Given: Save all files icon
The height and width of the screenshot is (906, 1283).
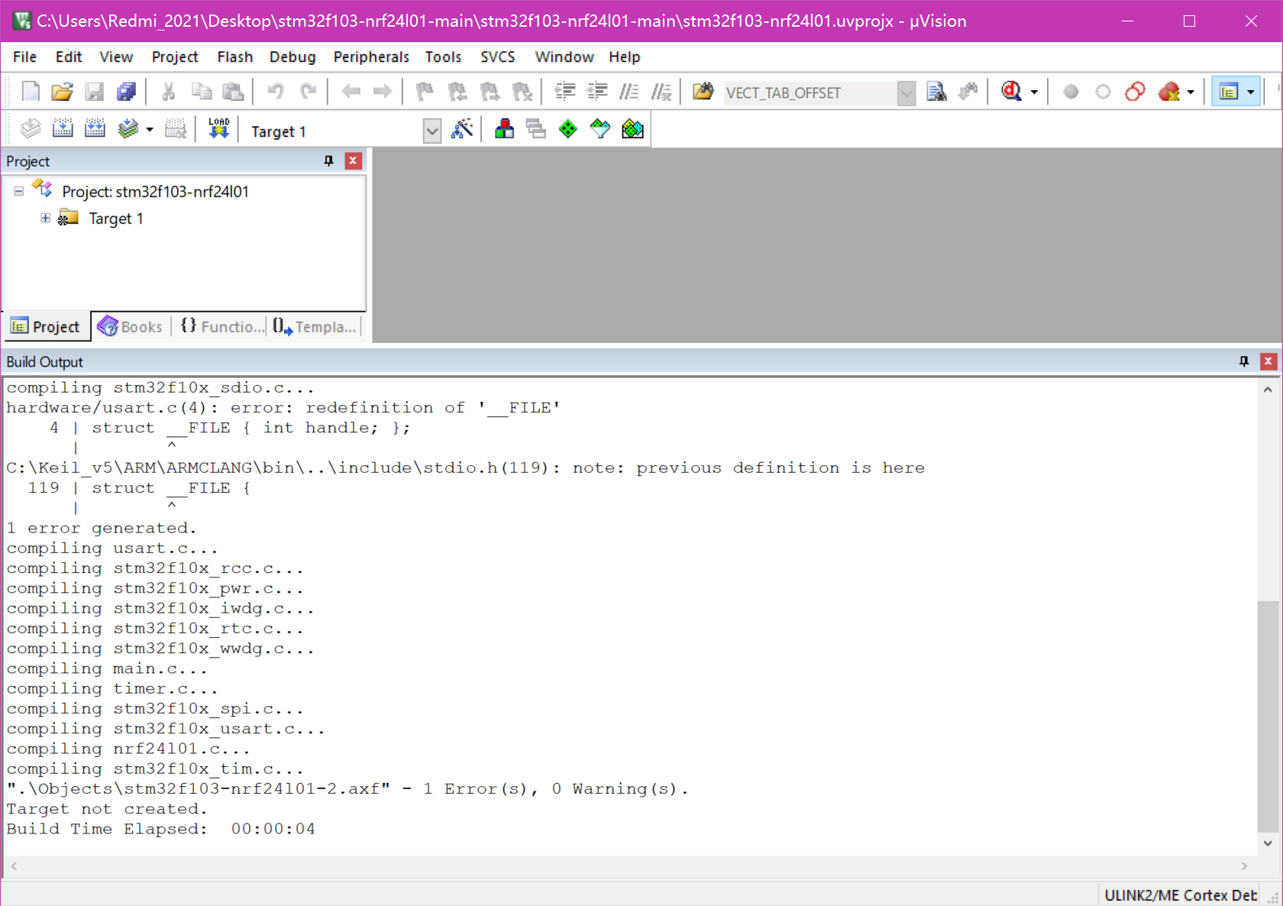Looking at the screenshot, I should point(126,92).
